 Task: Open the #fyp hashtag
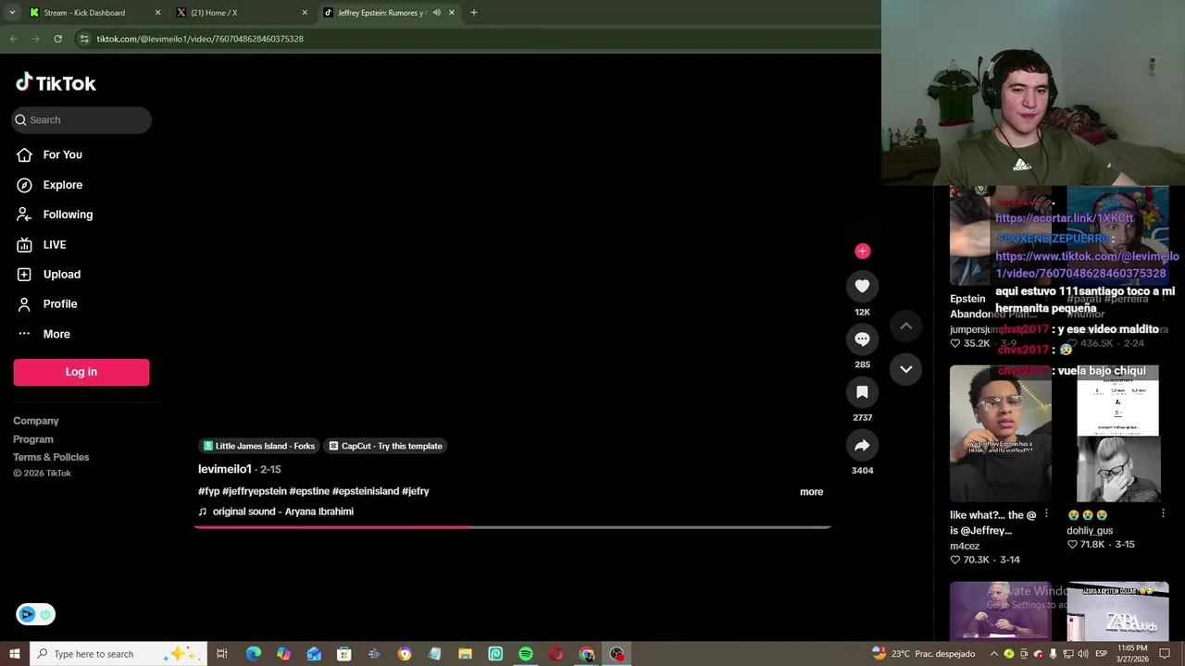(x=208, y=491)
